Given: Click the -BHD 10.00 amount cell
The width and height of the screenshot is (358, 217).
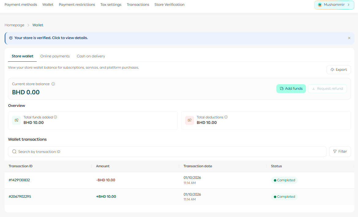Looking at the screenshot, I should (106, 180).
